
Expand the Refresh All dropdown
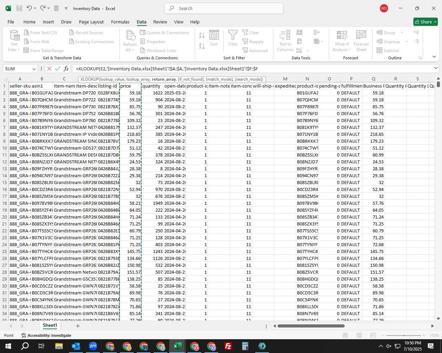pyautogui.click(x=133, y=50)
